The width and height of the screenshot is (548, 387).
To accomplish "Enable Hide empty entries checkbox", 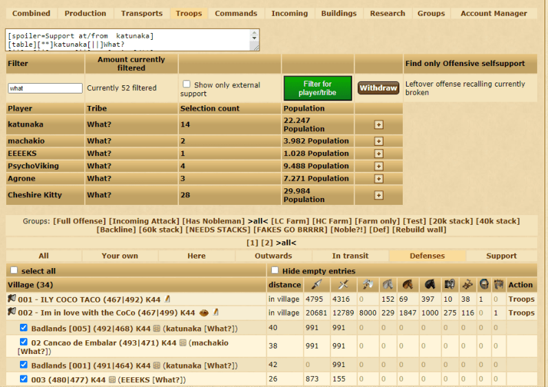I will pyautogui.click(x=275, y=270).
